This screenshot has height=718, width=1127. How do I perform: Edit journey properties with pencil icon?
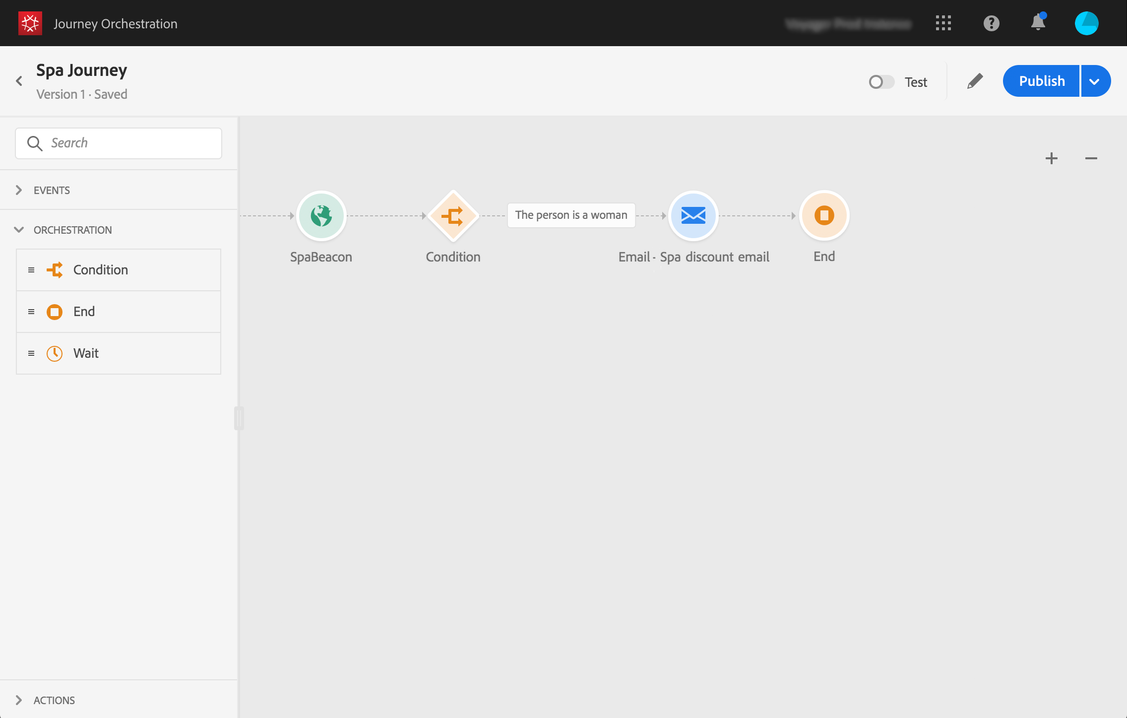click(x=975, y=81)
